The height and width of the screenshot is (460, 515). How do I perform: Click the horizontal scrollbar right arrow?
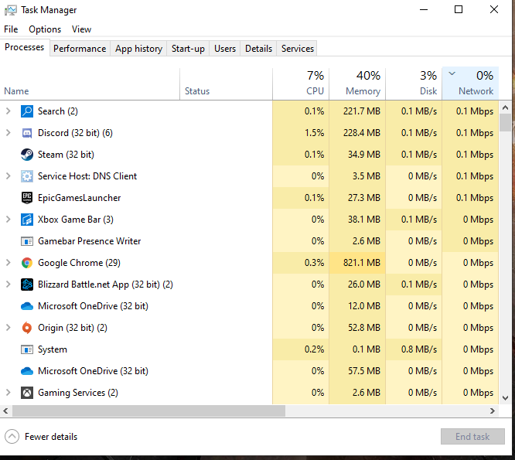493,411
